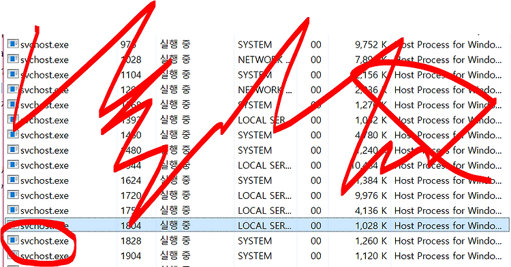Click the CPU value 00 in PID 1720 row
The image size is (511, 267).
pyautogui.click(x=315, y=195)
